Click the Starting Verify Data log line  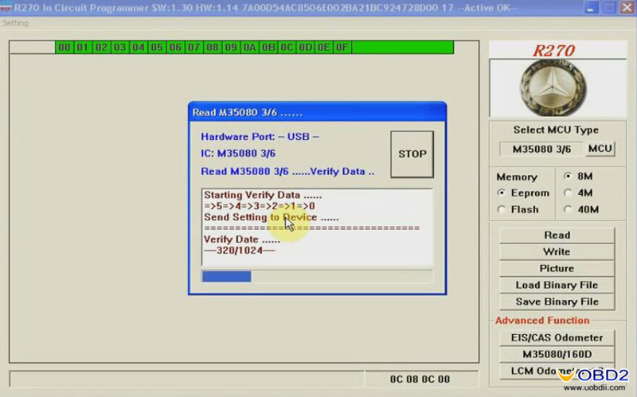[263, 195]
